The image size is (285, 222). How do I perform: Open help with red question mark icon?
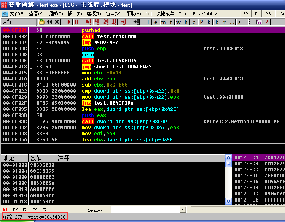[x=267, y=22]
